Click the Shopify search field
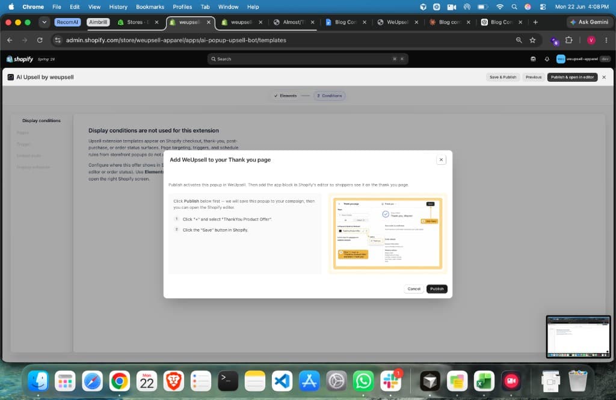This screenshot has height=400, width=616. tap(307, 59)
